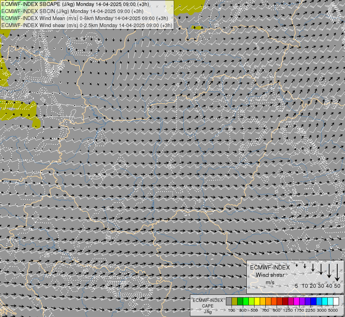345x317 pixels.
Task: Click the dark red swatch in CAPE legend
Action: (285, 302)
